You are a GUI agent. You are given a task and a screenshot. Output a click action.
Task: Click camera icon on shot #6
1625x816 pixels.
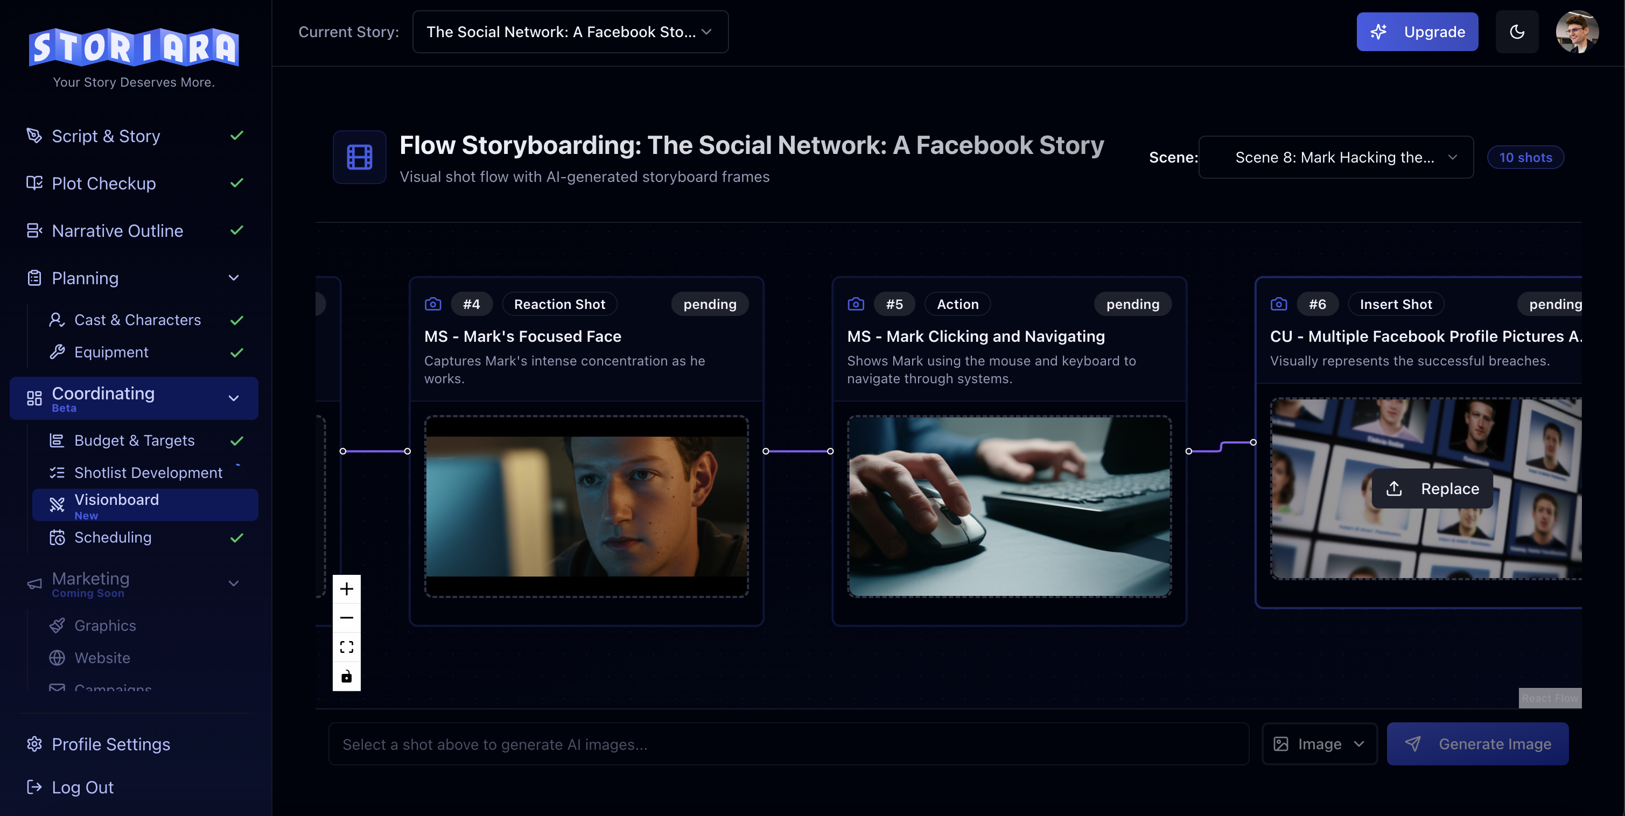pyautogui.click(x=1279, y=304)
